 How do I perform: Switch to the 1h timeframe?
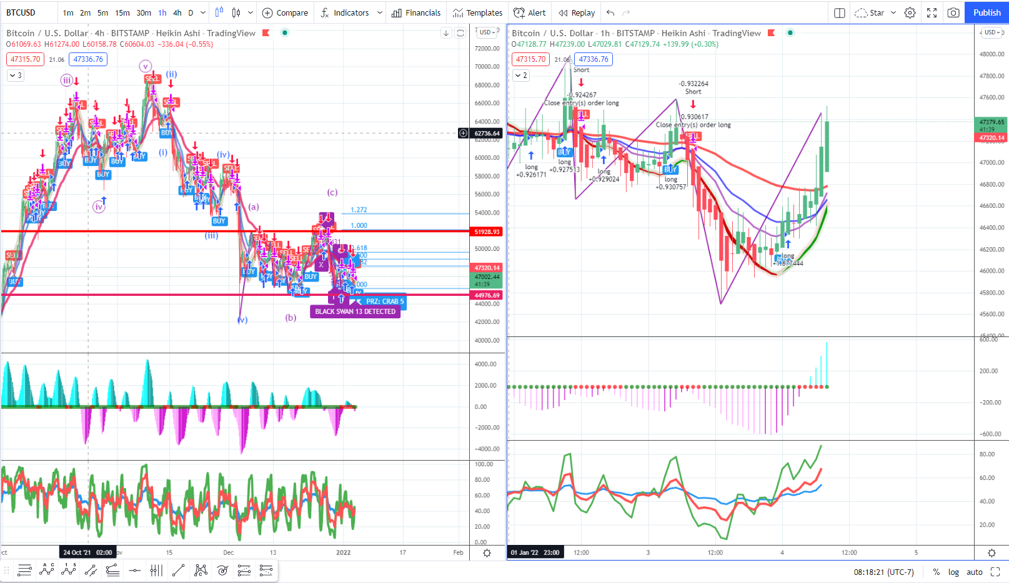[162, 12]
